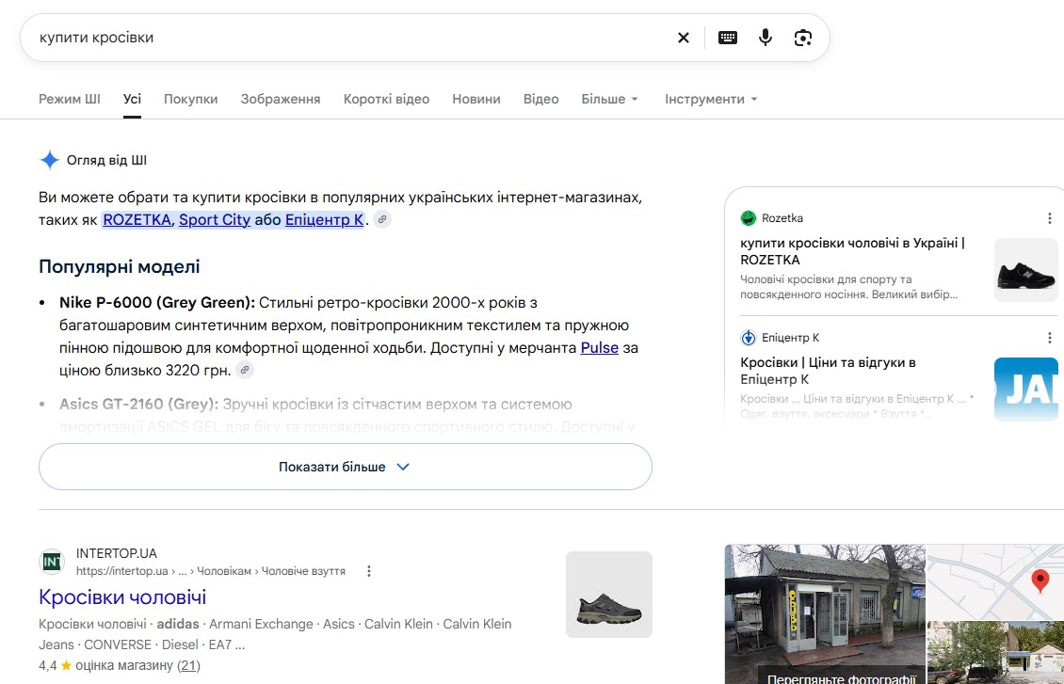Open the купити кросівки чоловічі в Україні ROZETKA card title
This screenshot has height=684, width=1064.
[852, 251]
